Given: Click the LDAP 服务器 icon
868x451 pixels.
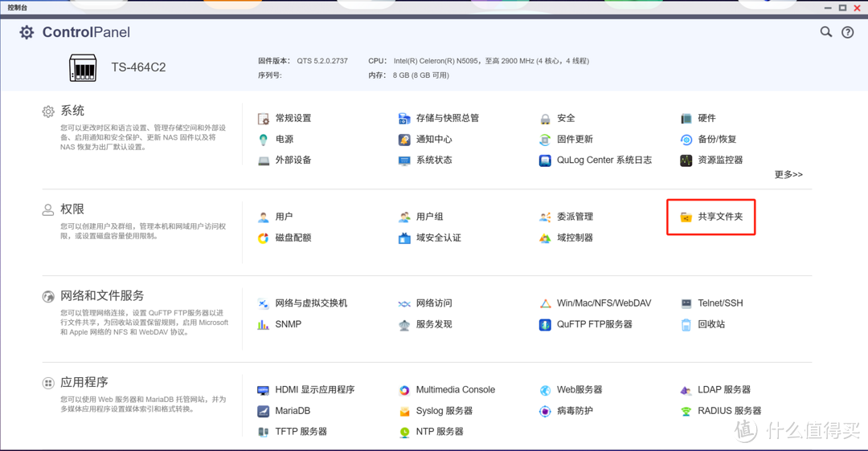Looking at the screenshot, I should click(x=686, y=390).
